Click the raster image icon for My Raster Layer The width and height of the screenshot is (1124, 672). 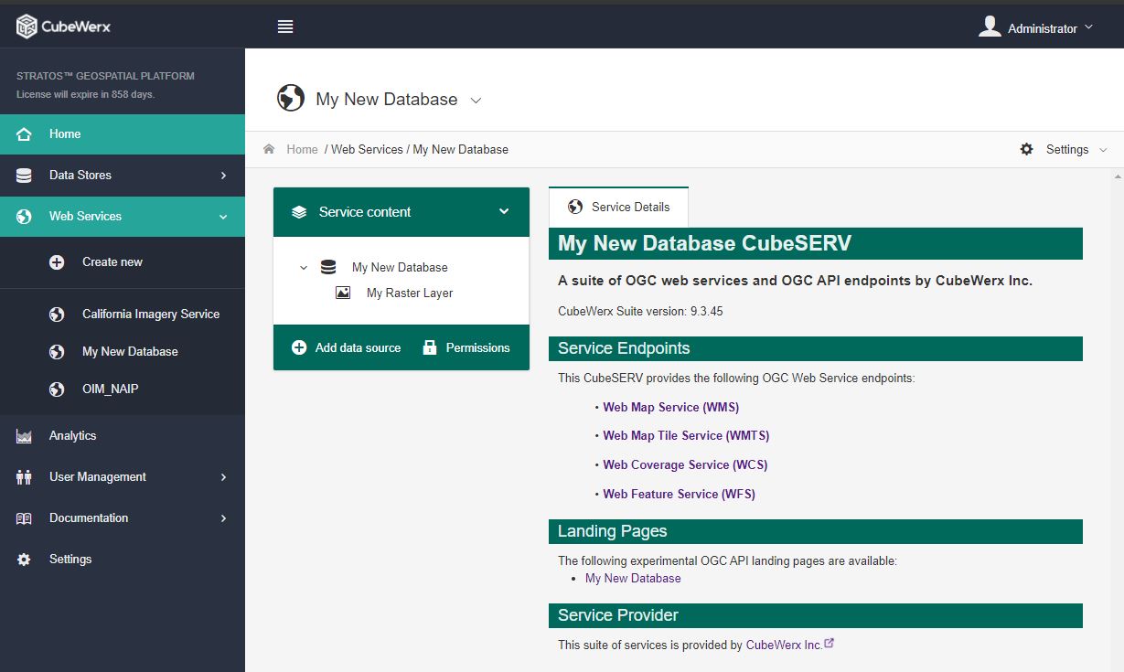point(343,293)
